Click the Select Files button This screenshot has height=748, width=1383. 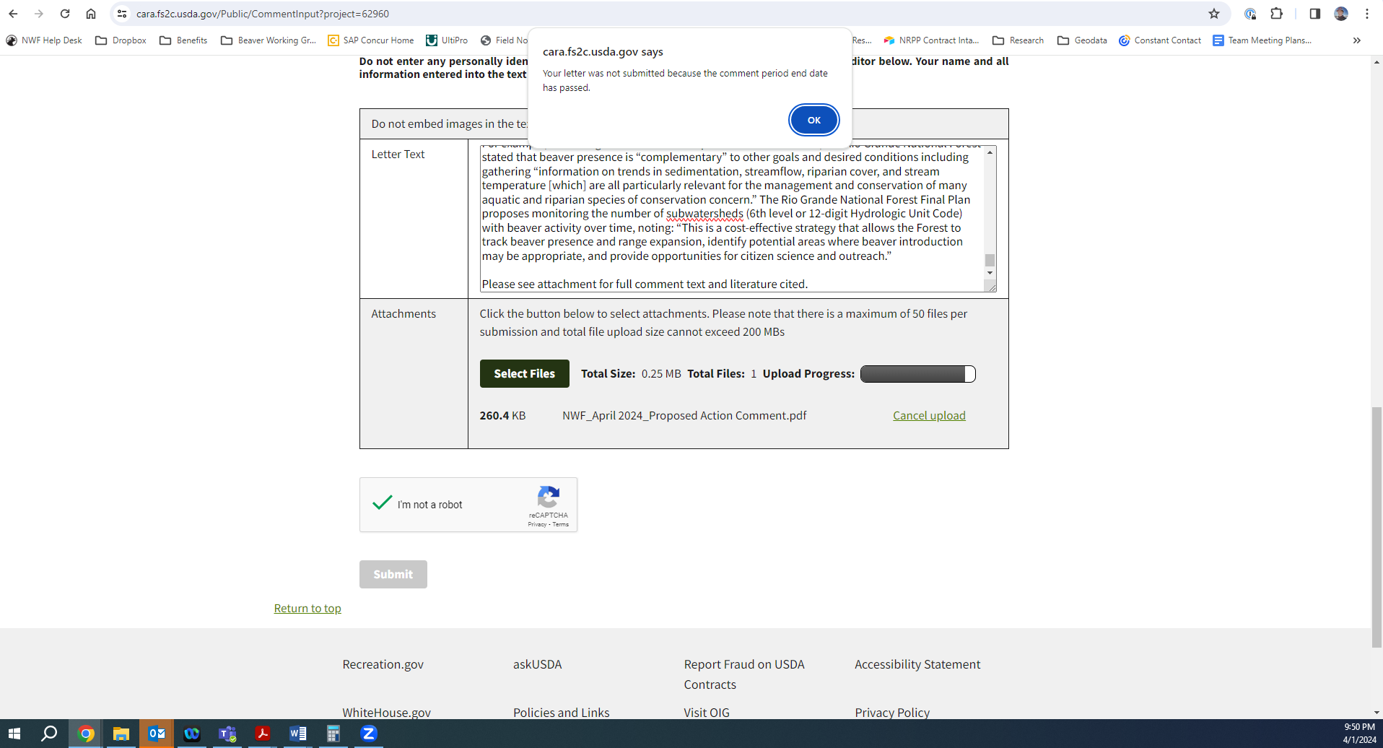point(524,373)
